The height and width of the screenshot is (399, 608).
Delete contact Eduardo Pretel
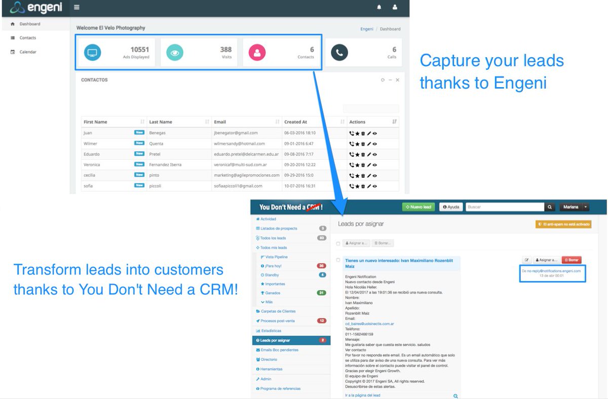pyautogui.click(x=363, y=154)
